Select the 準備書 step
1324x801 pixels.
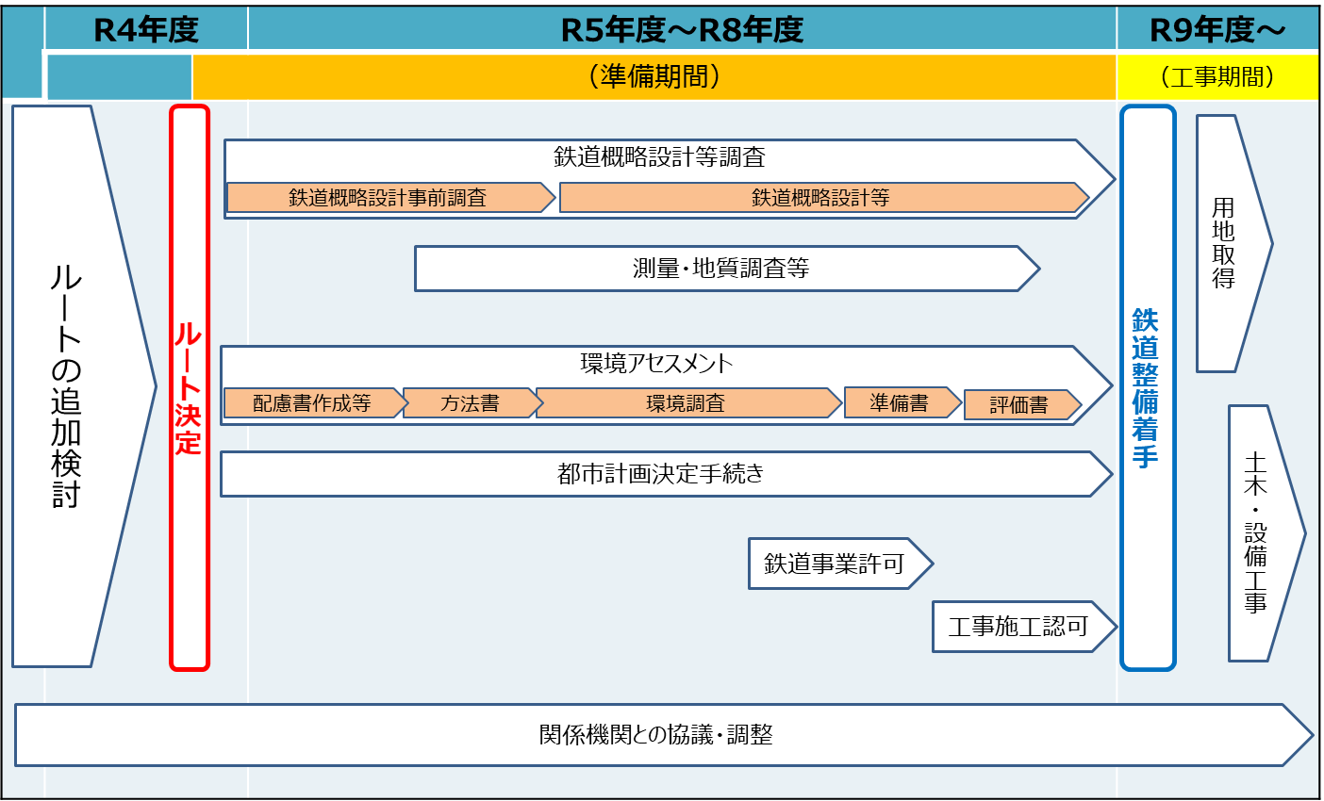tap(902, 403)
